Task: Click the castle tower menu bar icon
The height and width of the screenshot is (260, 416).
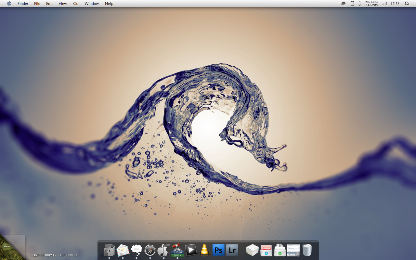Action: [x=352, y=4]
